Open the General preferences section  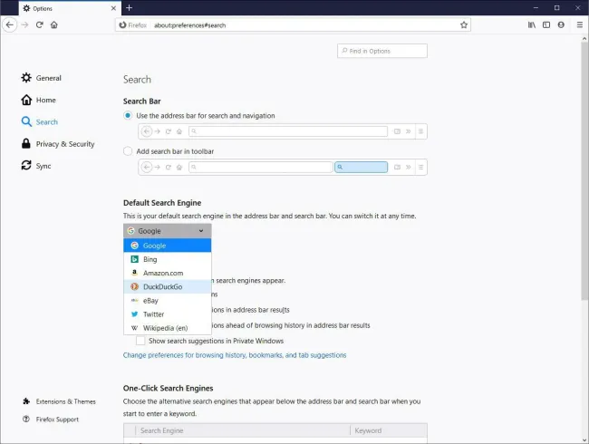point(48,78)
